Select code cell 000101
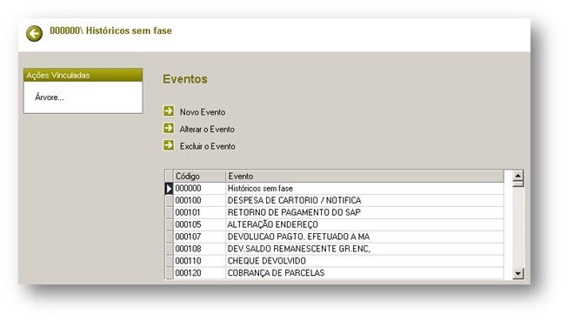 tap(199, 212)
